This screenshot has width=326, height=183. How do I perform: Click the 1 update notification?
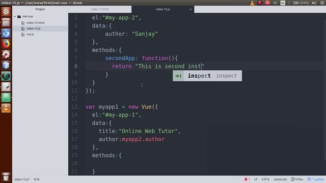pyautogui.click(x=316, y=179)
